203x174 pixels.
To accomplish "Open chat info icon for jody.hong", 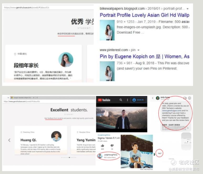I will (189, 98).
